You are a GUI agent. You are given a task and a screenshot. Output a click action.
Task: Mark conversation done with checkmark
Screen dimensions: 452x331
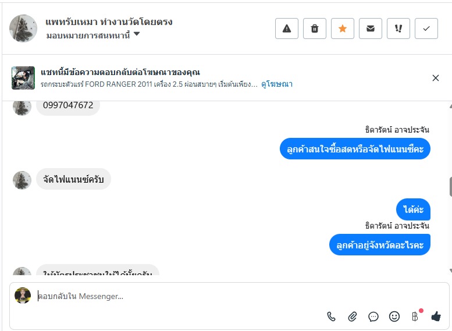[426, 29]
